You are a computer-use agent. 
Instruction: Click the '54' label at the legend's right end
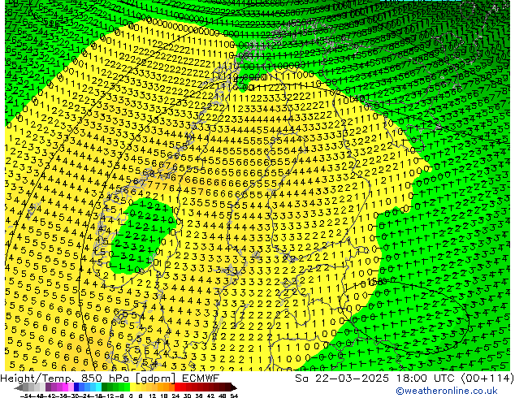234,396
